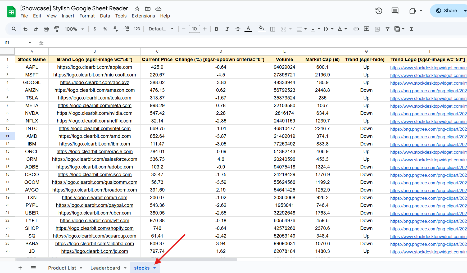Open the more number formats menu
The image size is (467, 273).
(x=137, y=29)
